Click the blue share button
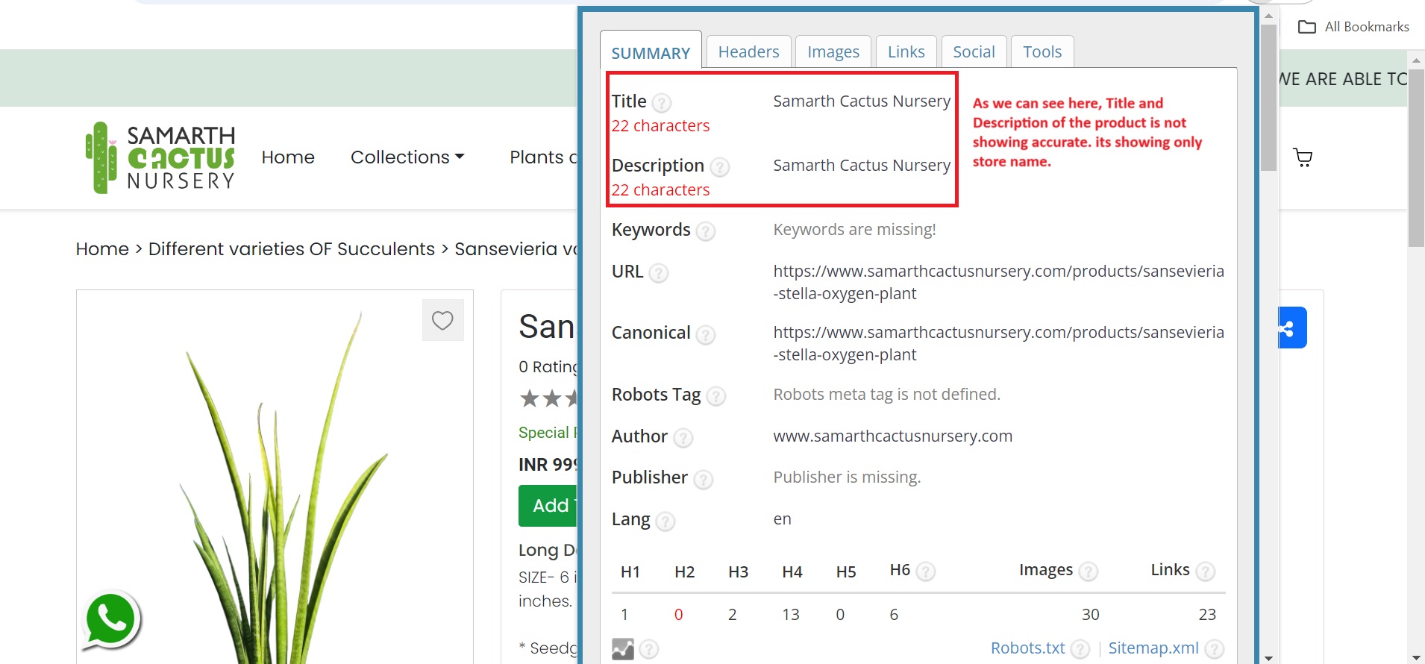Screen dimensions: 1425x664 click(1293, 328)
